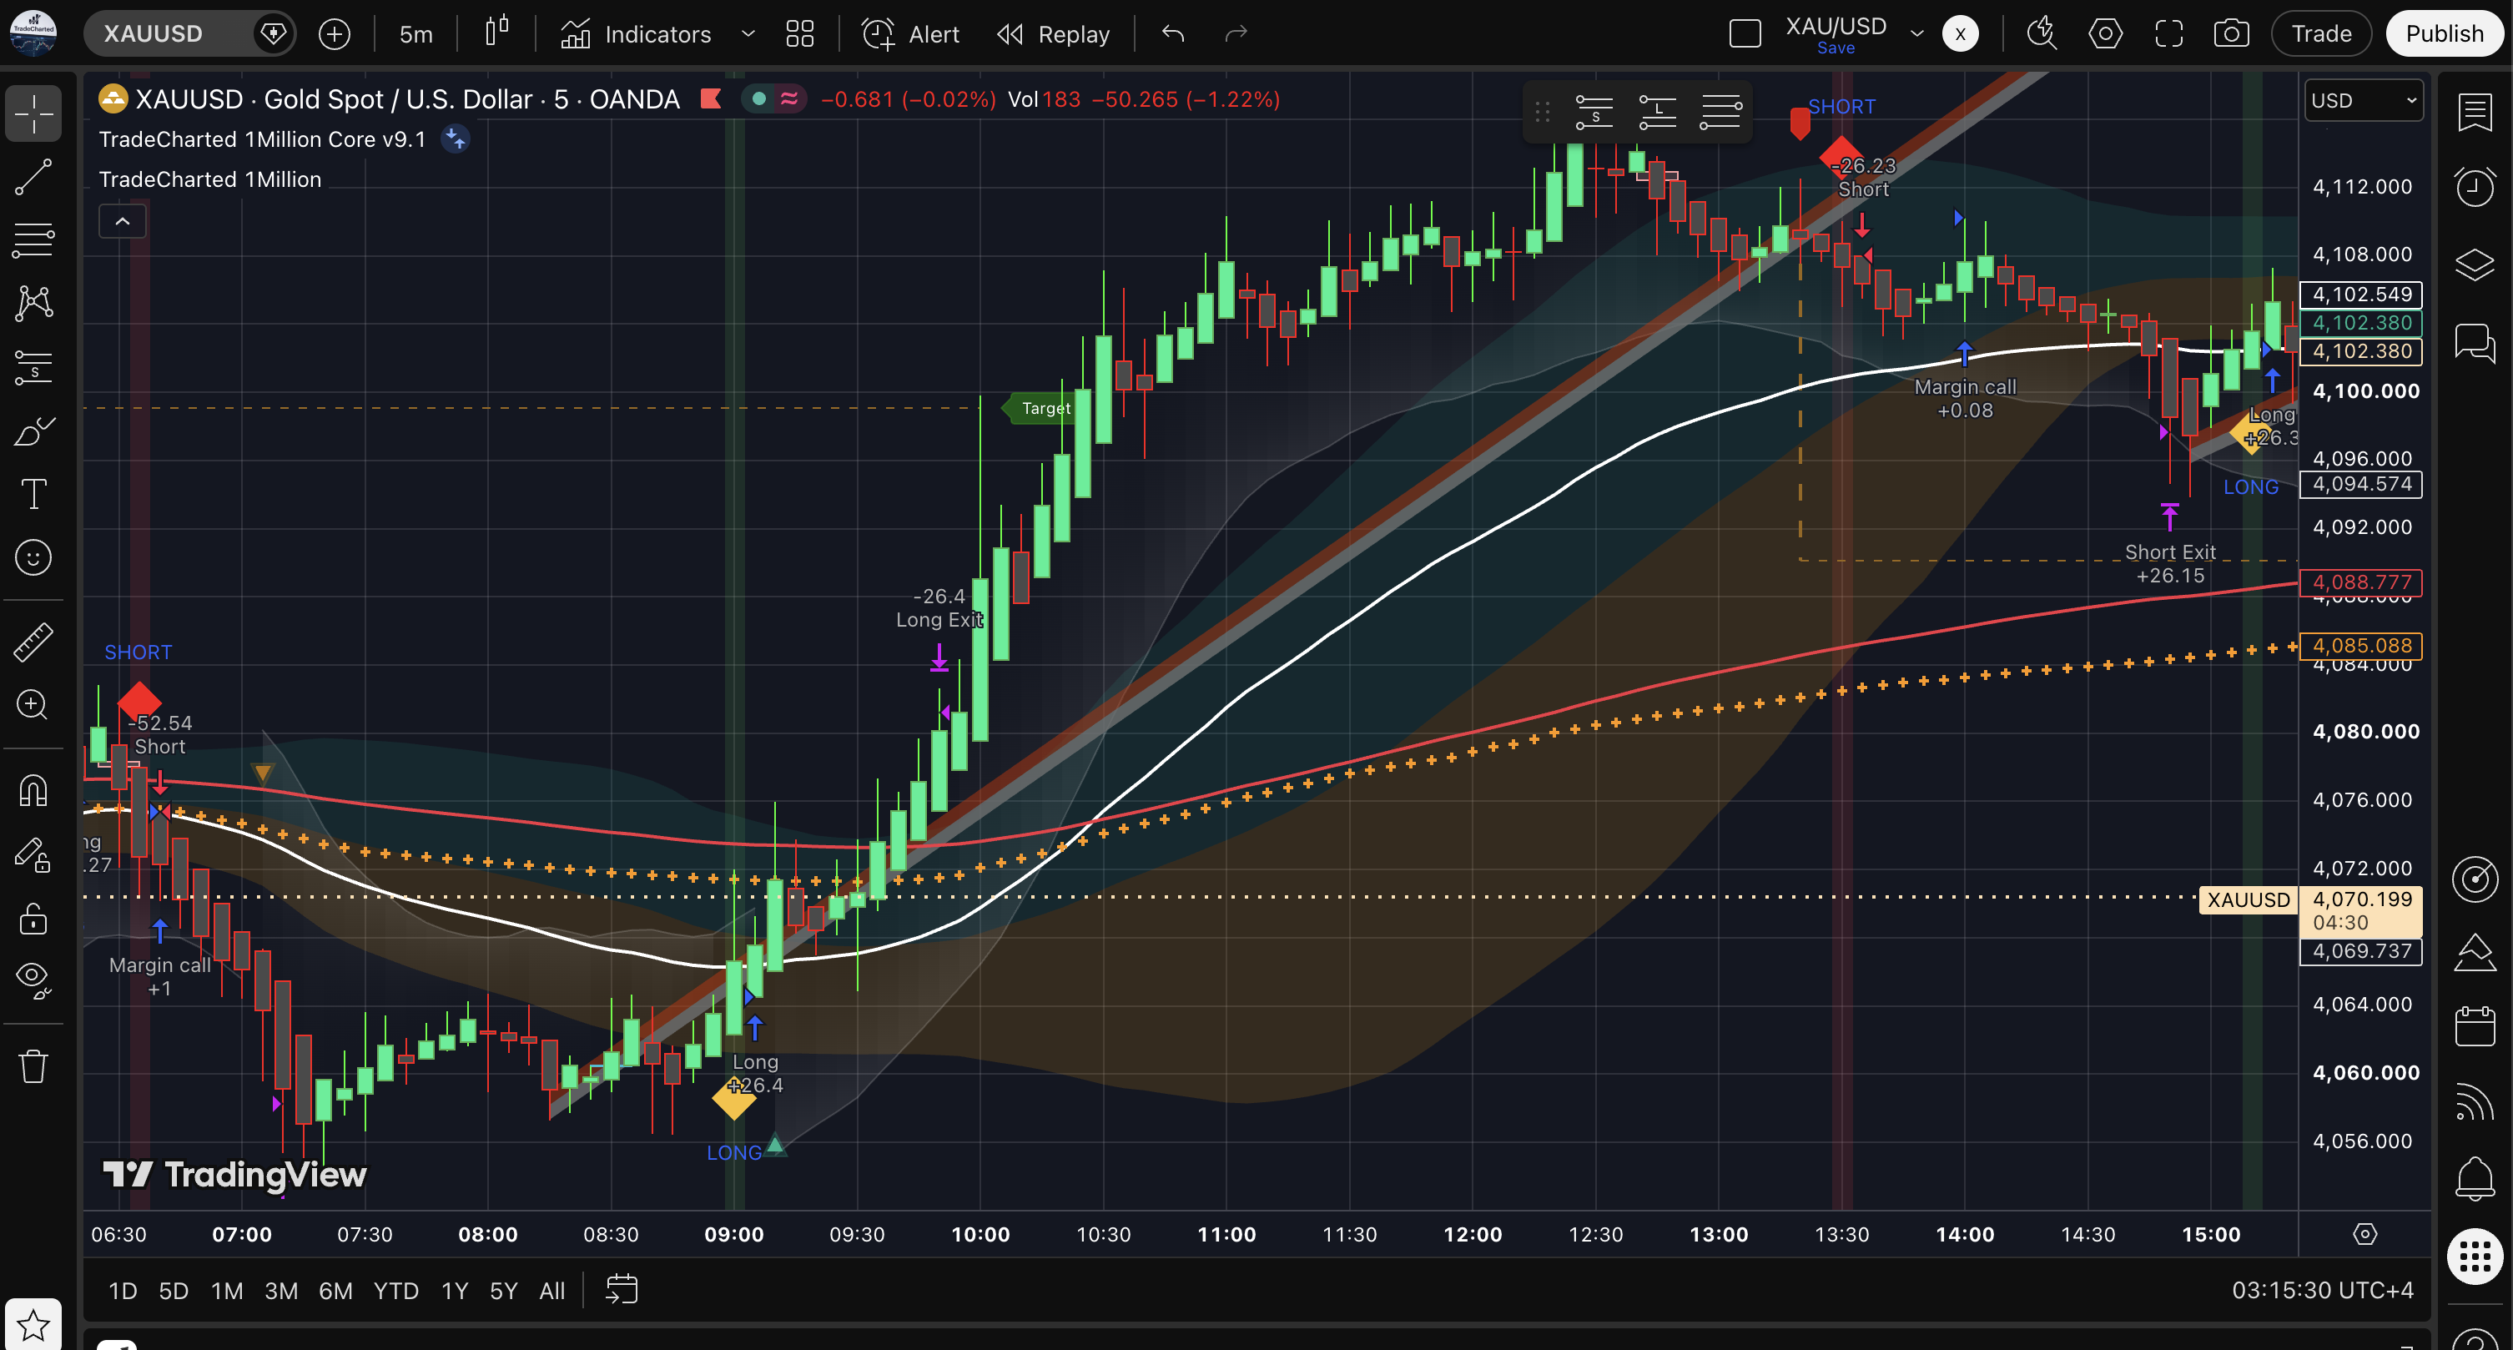Create an Alert
The image size is (2513, 1350).
tap(911, 34)
